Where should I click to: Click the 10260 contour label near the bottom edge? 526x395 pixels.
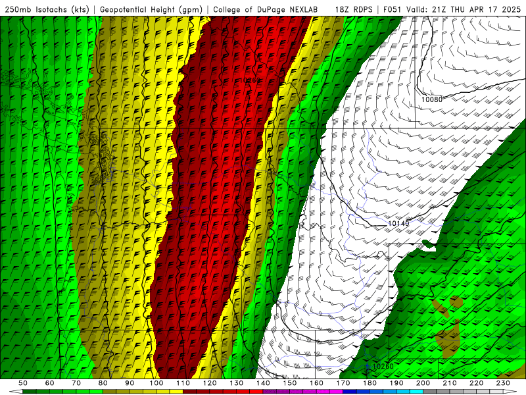click(383, 366)
